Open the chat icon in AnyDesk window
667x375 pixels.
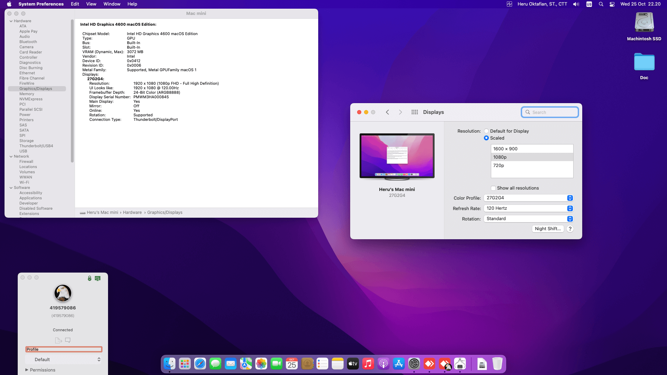tap(68, 340)
